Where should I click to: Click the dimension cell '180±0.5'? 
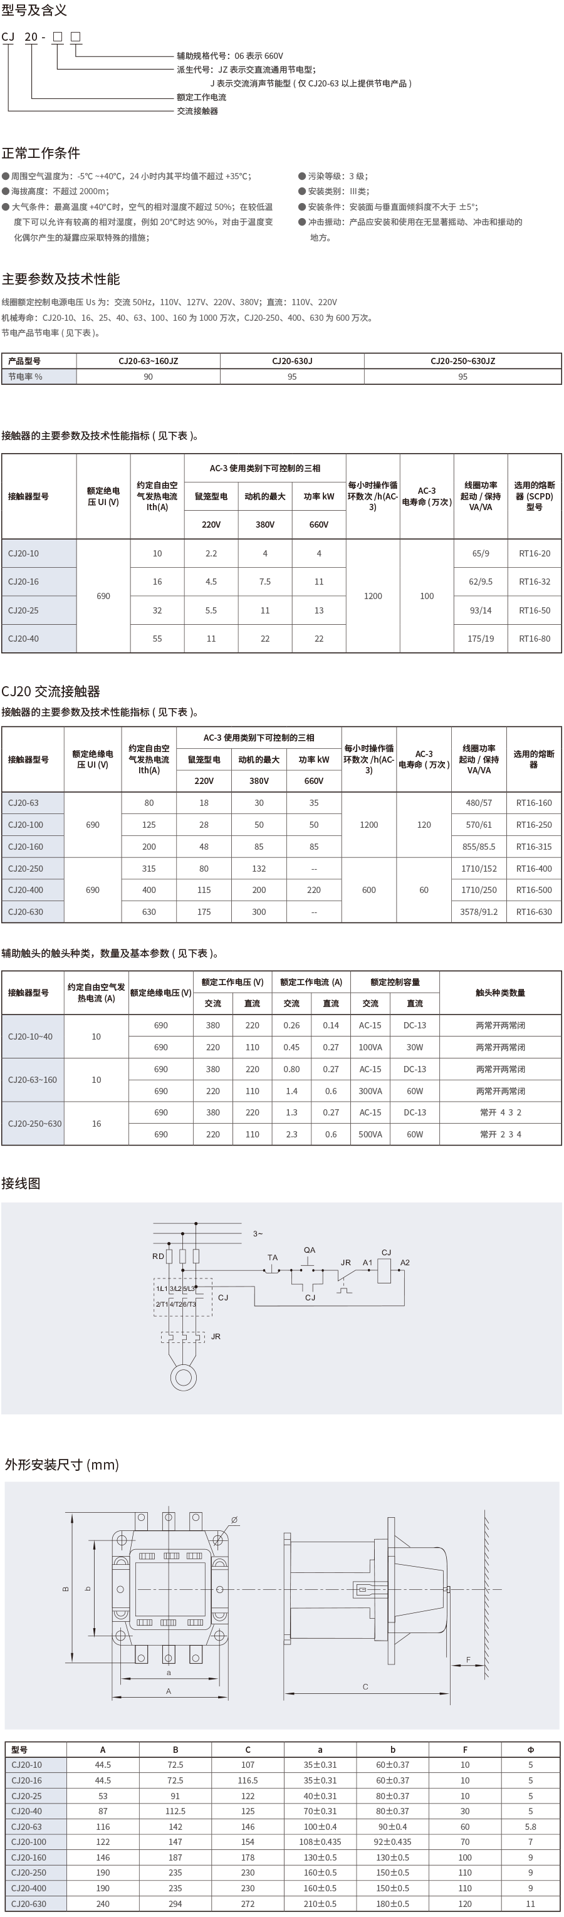393,1904
